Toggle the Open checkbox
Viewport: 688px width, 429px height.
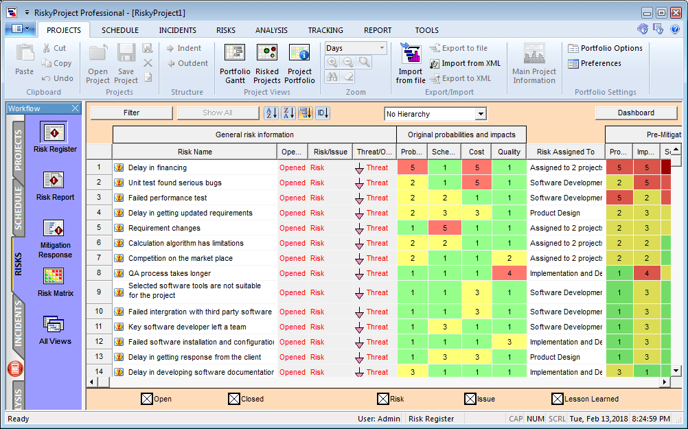(146, 399)
